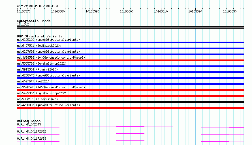Open variant label nsv4207626 (gnomADStructuralVariants)

coord(48,52)
